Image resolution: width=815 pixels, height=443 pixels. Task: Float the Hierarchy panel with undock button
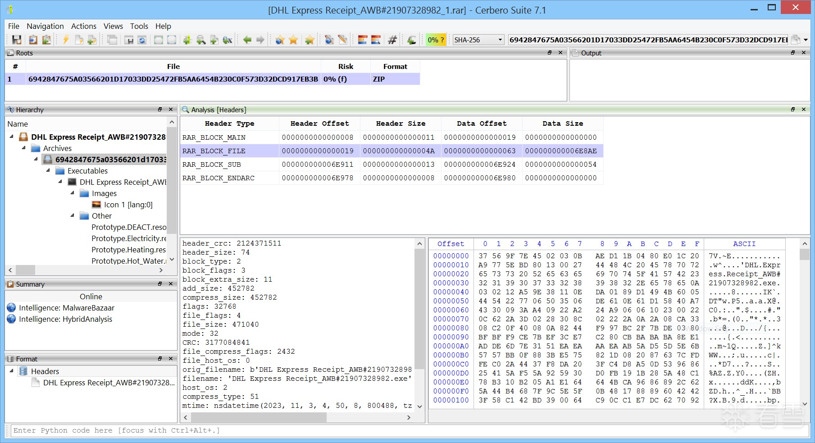(x=160, y=110)
